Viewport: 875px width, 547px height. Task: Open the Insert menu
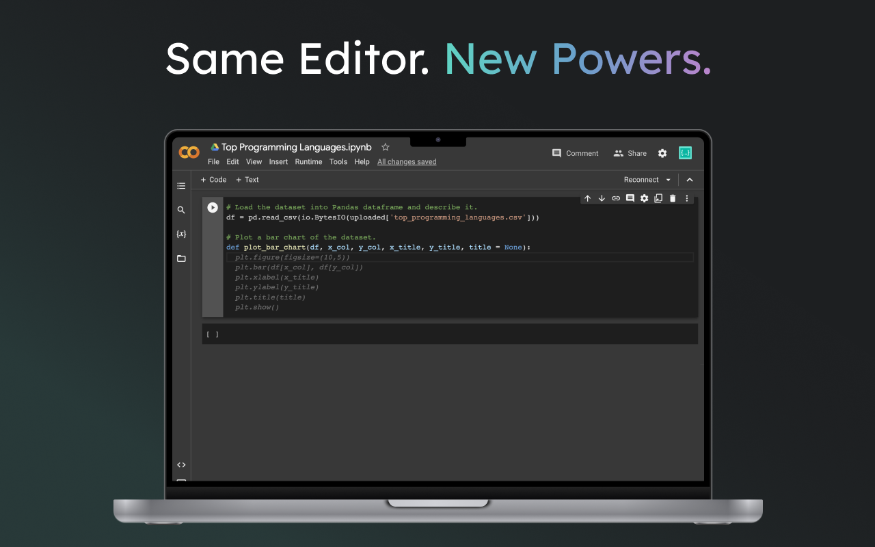click(278, 161)
